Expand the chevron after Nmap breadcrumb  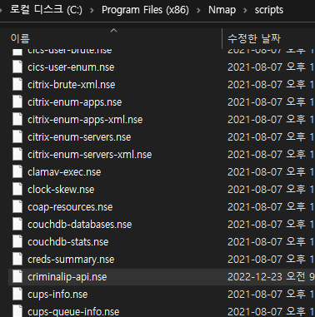click(x=245, y=11)
